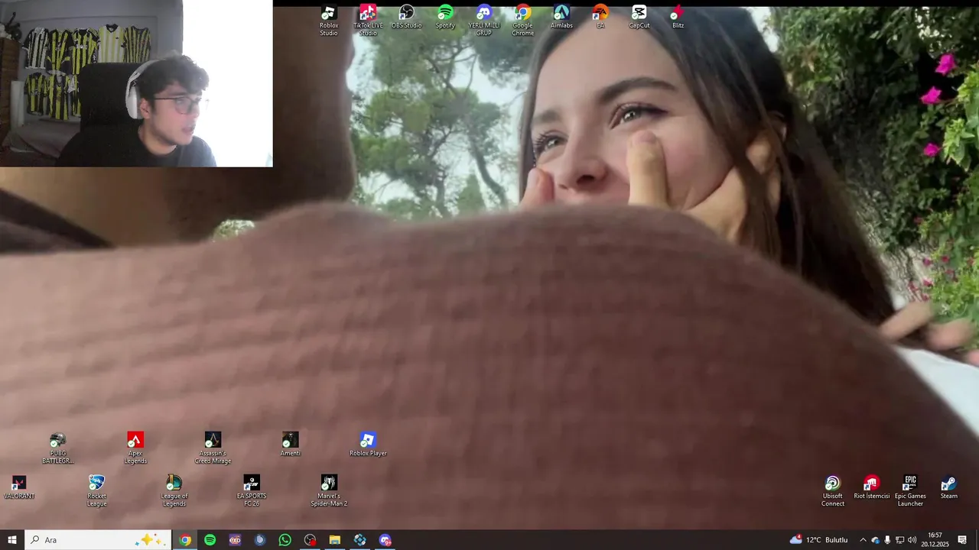This screenshot has width=979, height=550.
Task: Open the volume speaker tray icon
Action: pos(912,540)
